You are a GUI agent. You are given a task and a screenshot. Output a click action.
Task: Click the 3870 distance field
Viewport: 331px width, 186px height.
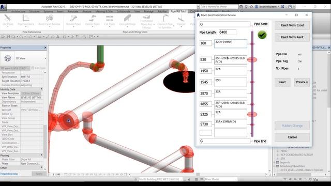pyautogui.click(x=206, y=94)
